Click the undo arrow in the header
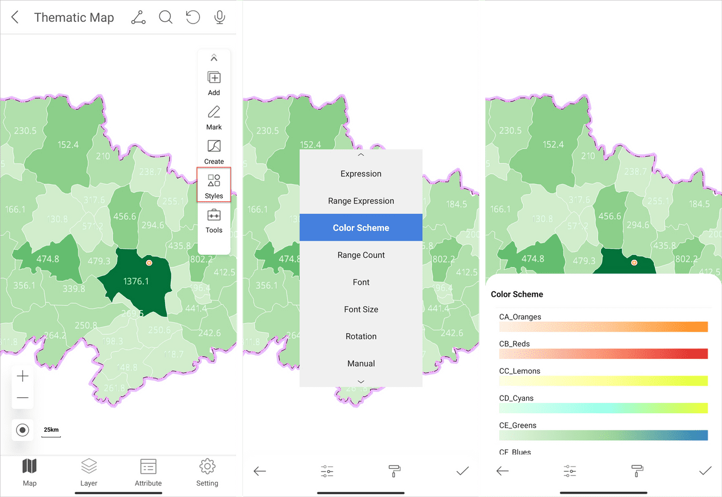 (193, 18)
